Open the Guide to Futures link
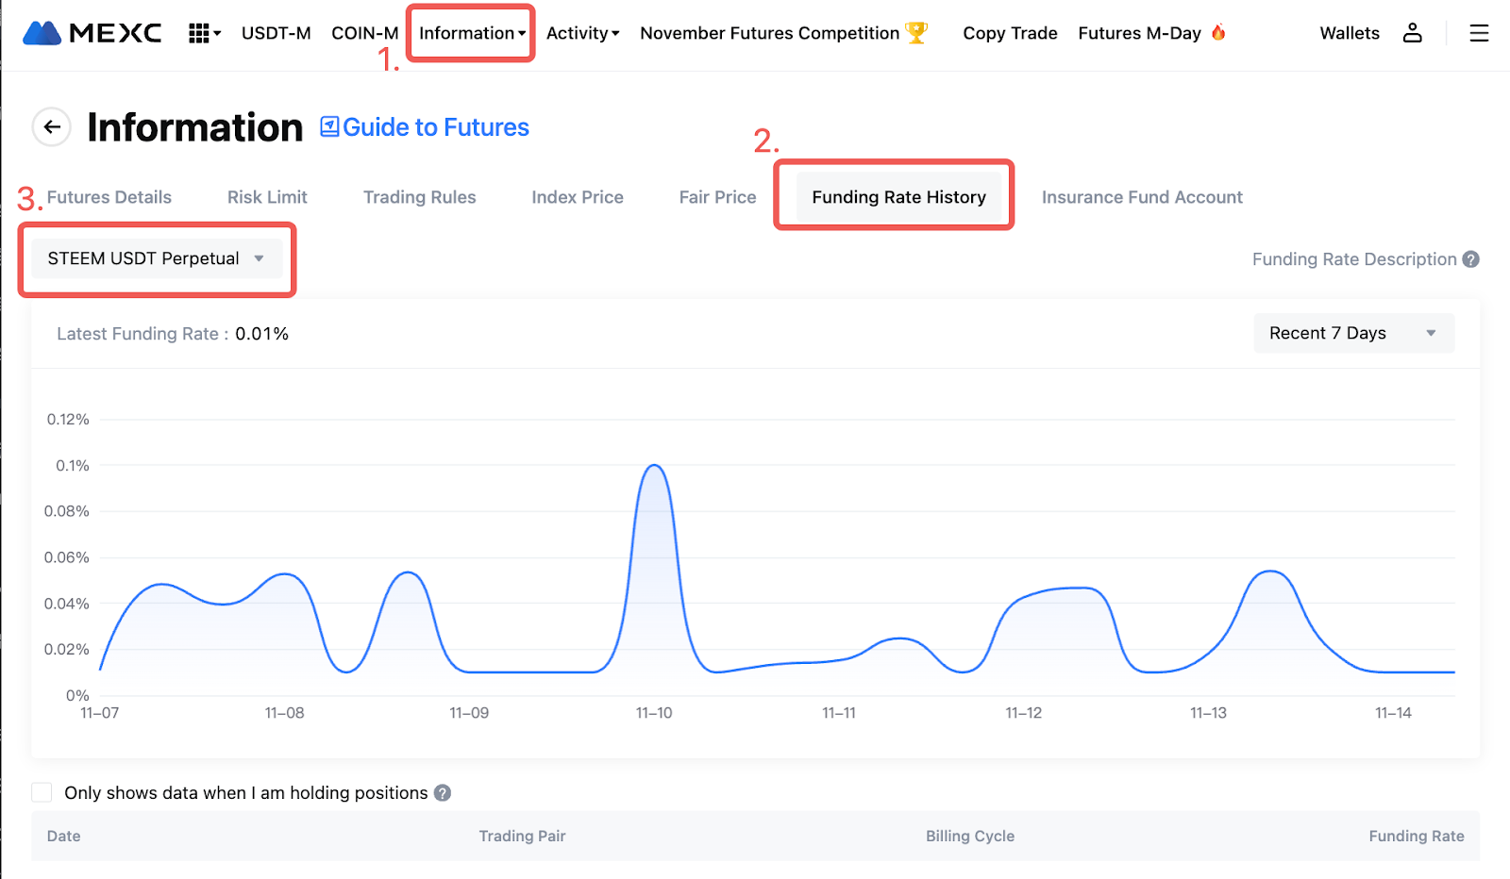Viewport: 1510px width, 879px height. click(x=426, y=127)
